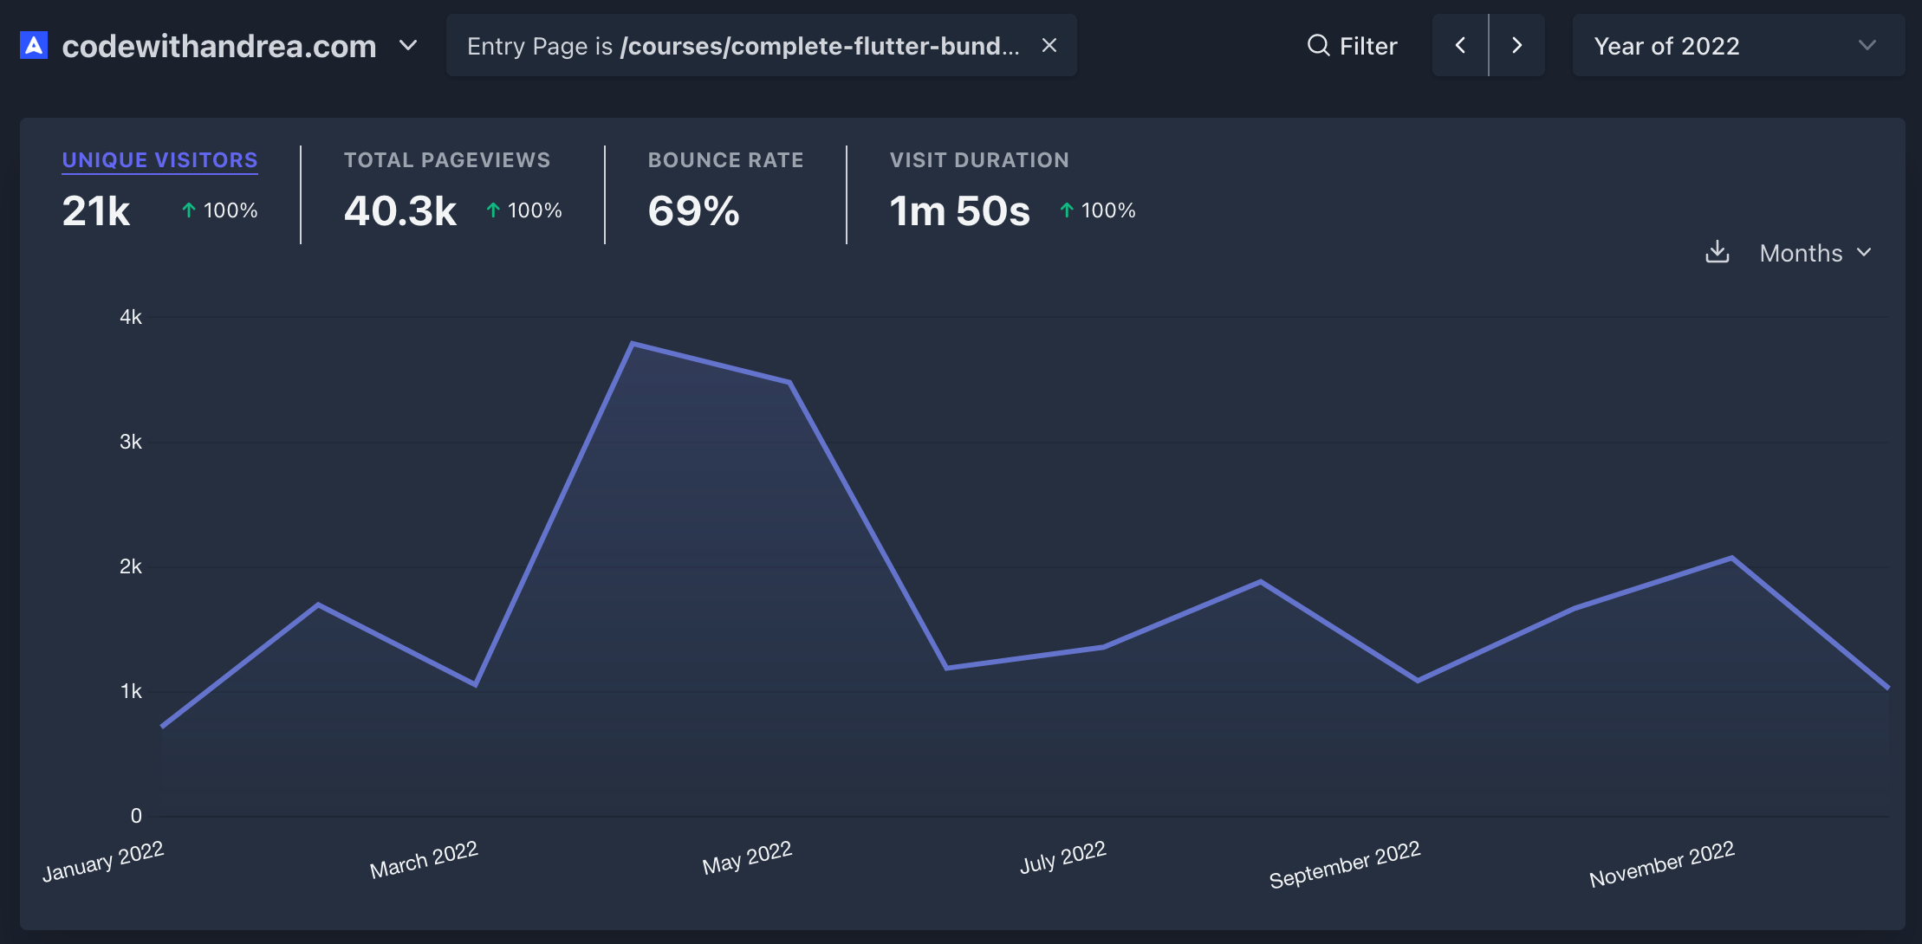
Task: Click the previous period arrow
Action: 1461,45
